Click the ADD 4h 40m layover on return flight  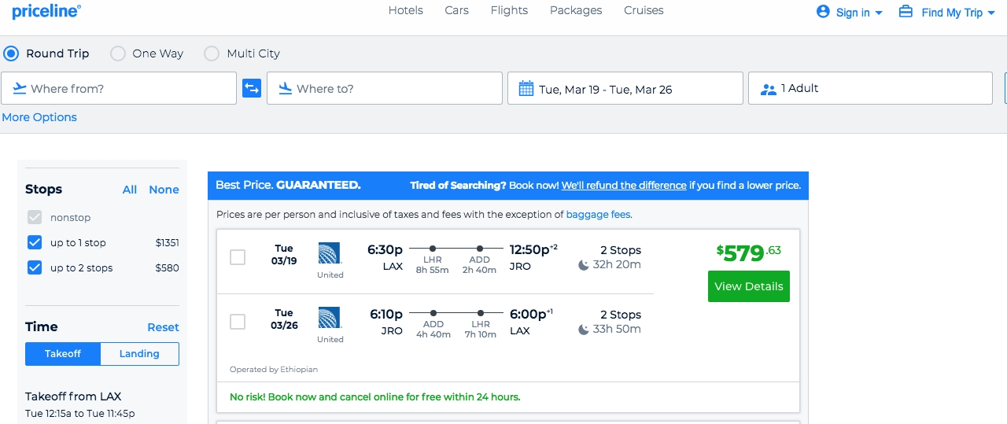[433, 329]
